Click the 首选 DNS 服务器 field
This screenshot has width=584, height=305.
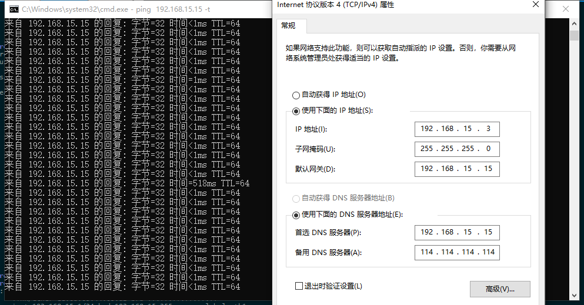point(456,233)
